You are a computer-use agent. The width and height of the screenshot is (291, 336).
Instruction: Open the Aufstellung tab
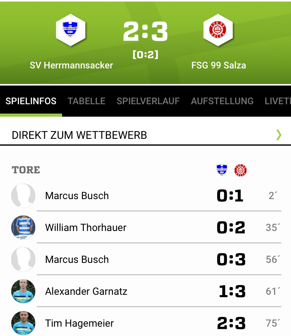coord(222,101)
